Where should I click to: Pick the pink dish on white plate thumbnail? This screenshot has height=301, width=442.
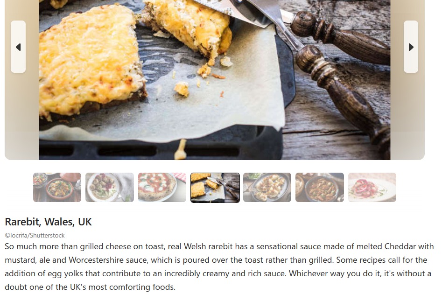pyautogui.click(x=372, y=188)
